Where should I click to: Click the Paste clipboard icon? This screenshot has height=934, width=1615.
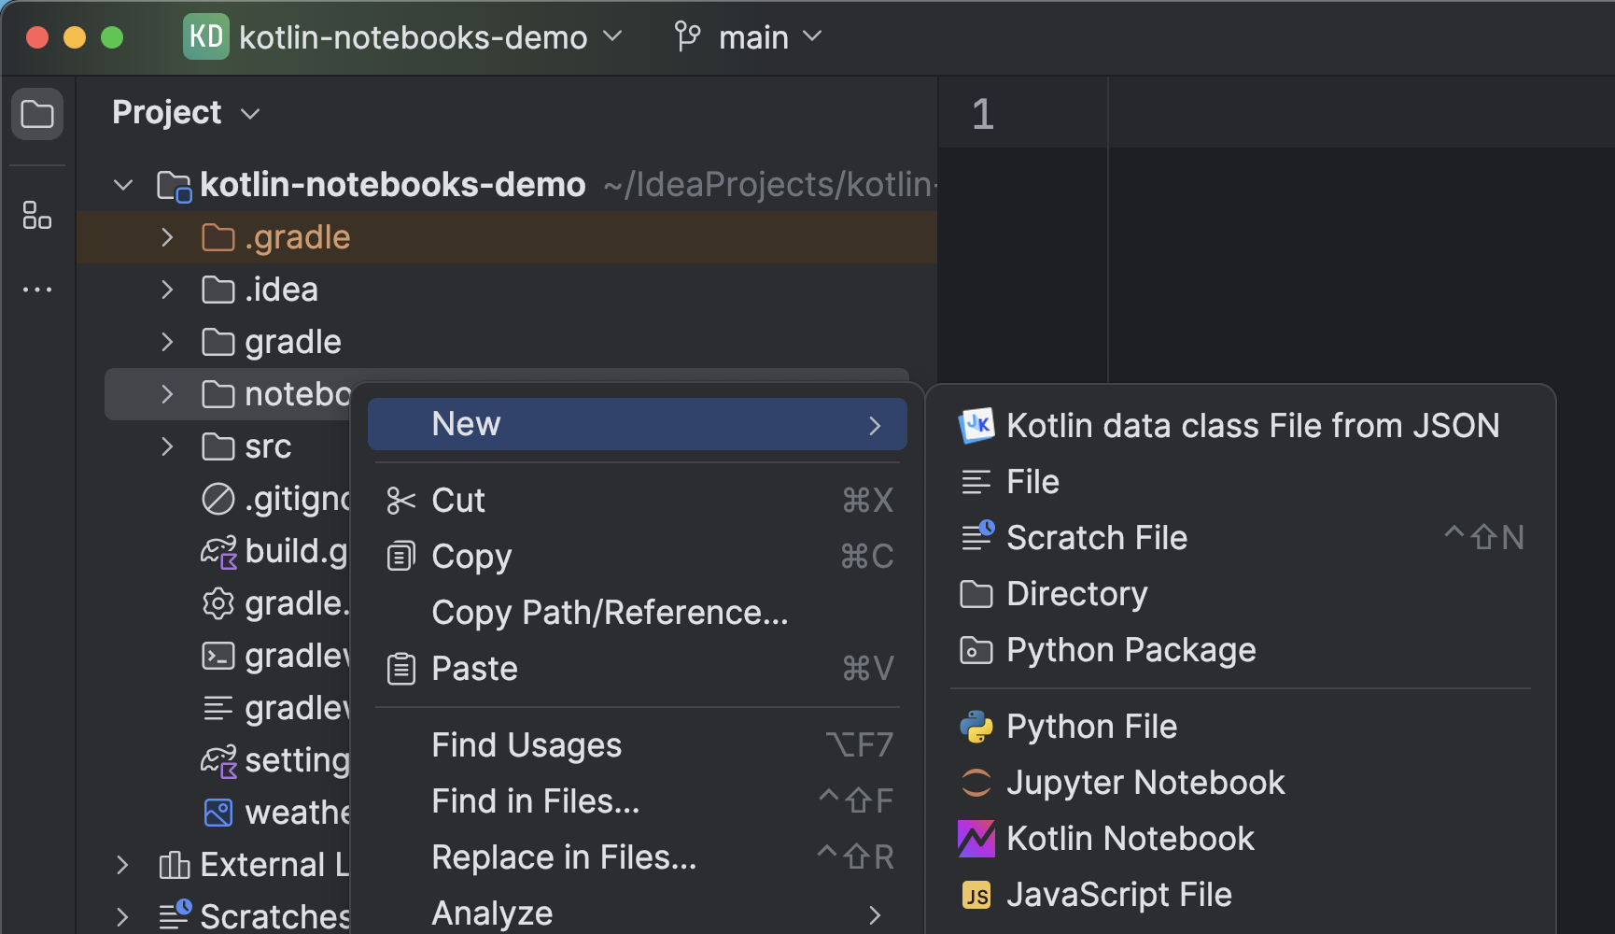(x=401, y=669)
